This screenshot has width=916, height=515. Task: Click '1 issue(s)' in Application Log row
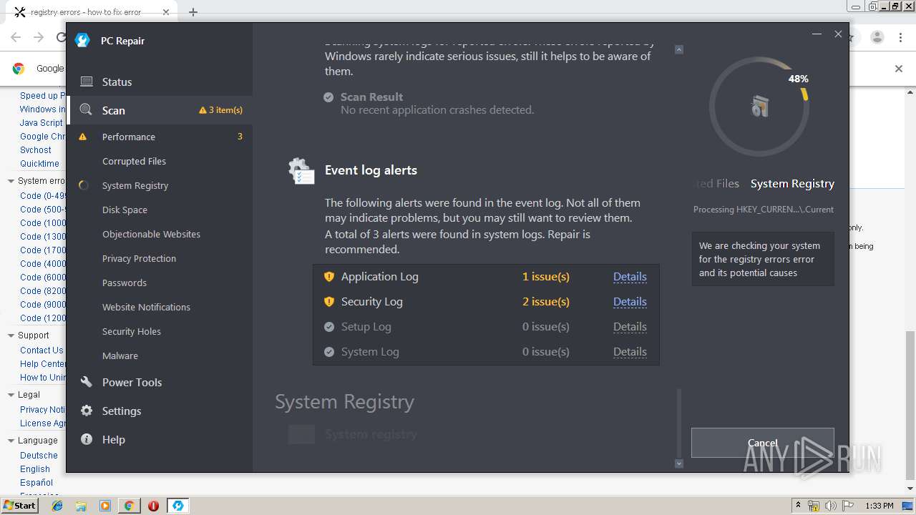click(x=546, y=277)
